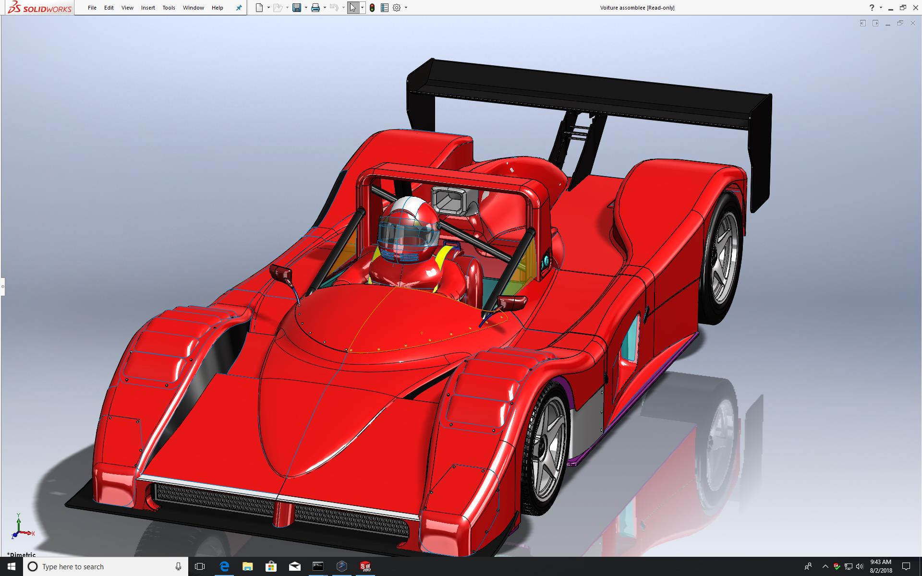Click the Print icon
This screenshot has width=922, height=576.
315,8
